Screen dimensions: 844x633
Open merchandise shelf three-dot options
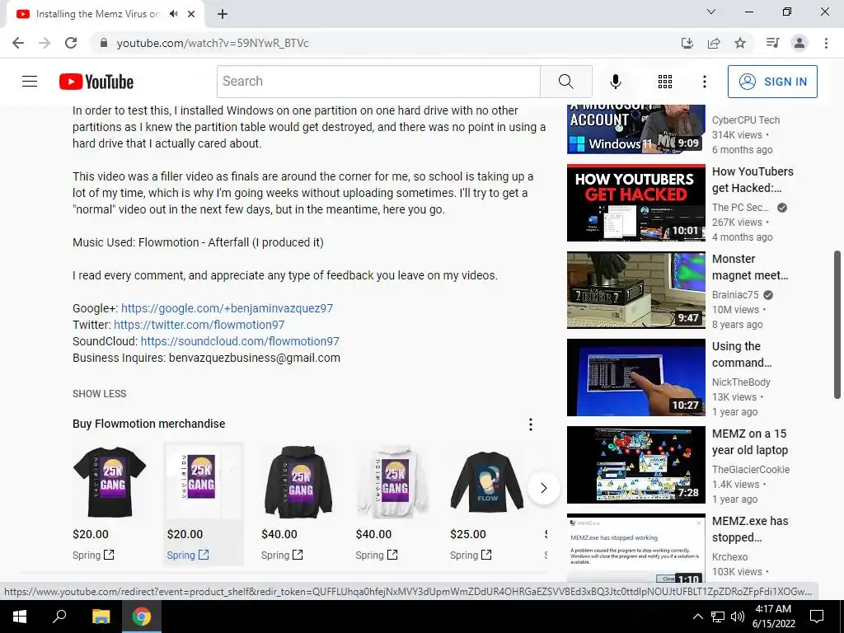(x=531, y=424)
